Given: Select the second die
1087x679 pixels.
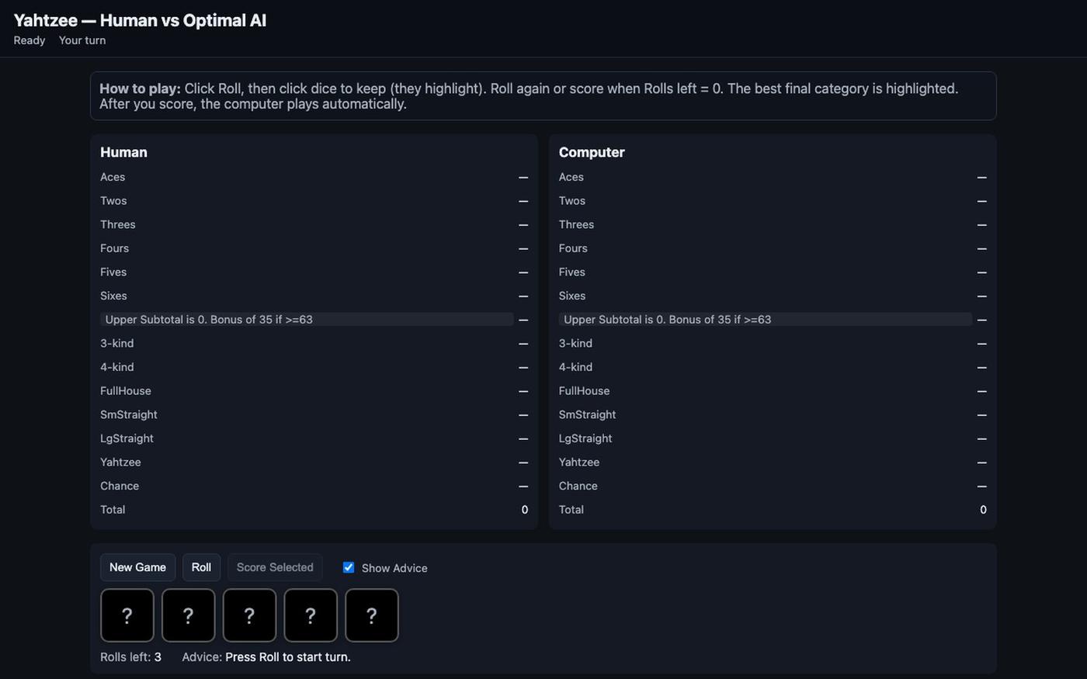Looking at the screenshot, I should coord(188,615).
